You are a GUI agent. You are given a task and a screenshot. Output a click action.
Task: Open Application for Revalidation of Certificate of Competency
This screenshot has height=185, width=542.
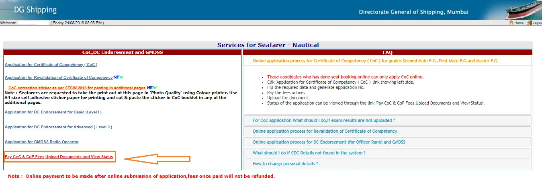59,78
